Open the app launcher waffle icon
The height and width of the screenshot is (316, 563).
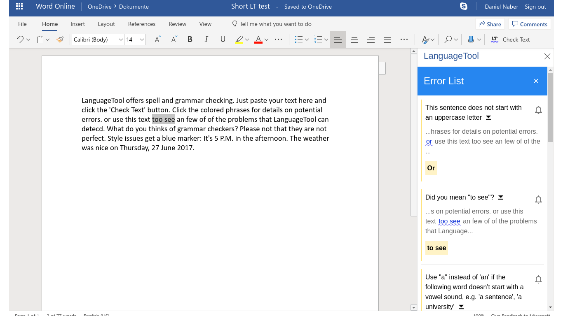click(19, 7)
